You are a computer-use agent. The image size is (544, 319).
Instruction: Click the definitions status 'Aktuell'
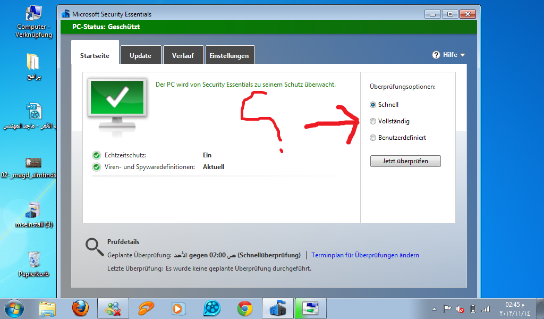tap(214, 167)
